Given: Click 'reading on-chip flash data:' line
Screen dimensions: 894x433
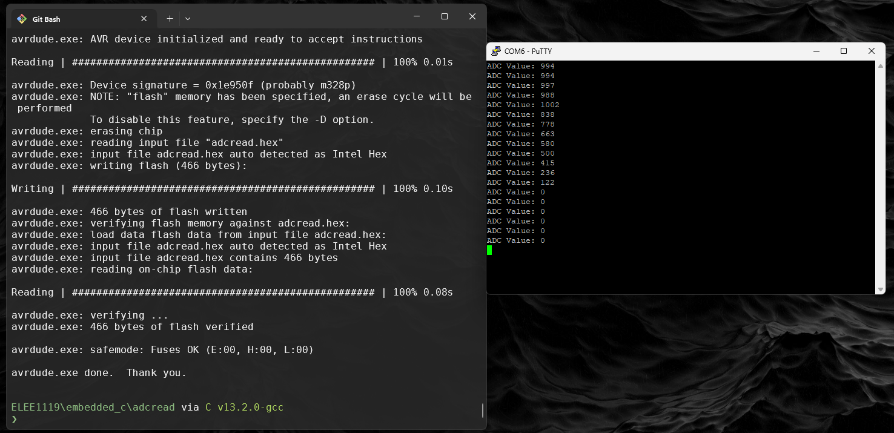Looking at the screenshot, I should coord(132,269).
